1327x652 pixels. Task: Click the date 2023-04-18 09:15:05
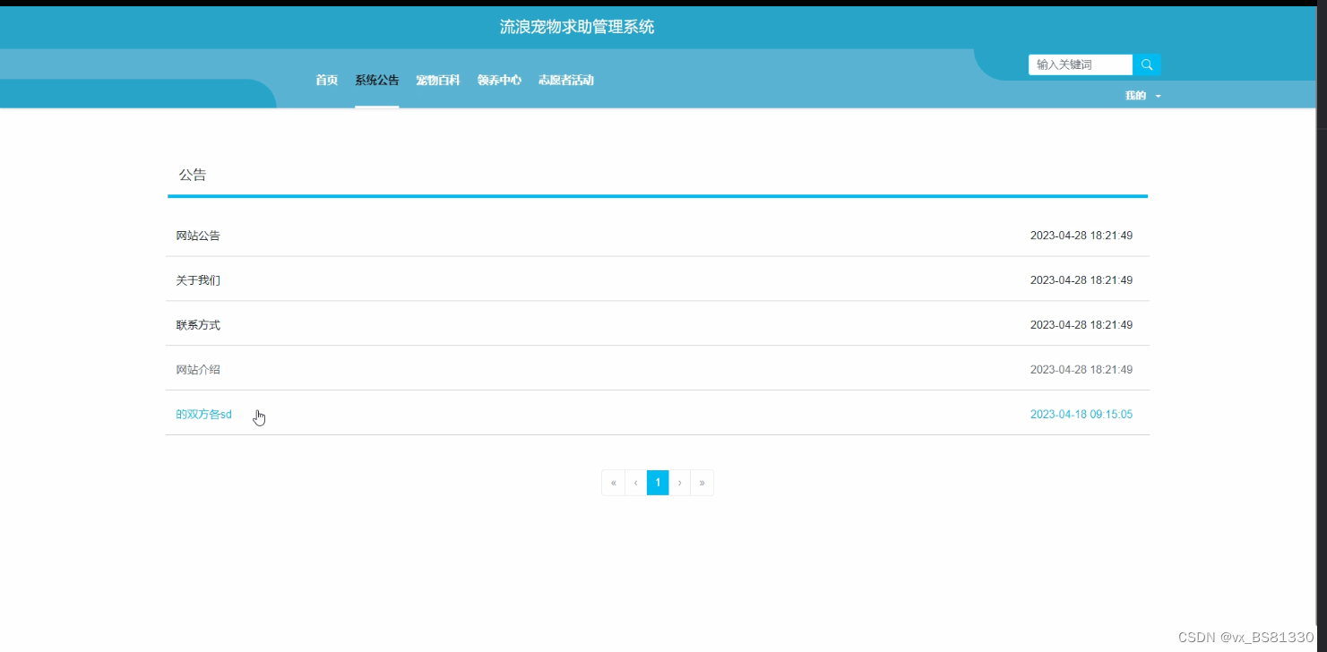click(1081, 415)
